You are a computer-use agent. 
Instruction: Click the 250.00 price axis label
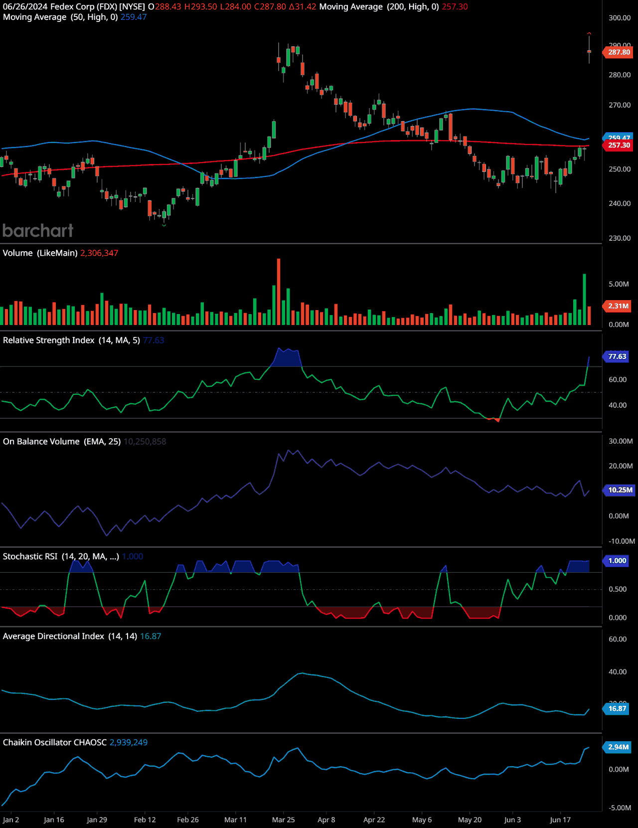click(620, 169)
